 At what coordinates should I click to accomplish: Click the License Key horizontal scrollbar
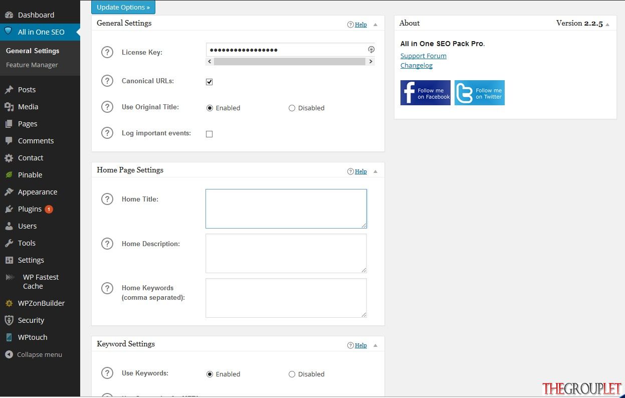click(x=290, y=61)
